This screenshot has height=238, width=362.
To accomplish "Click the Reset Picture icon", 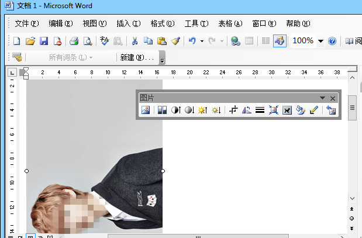I will coord(332,110).
